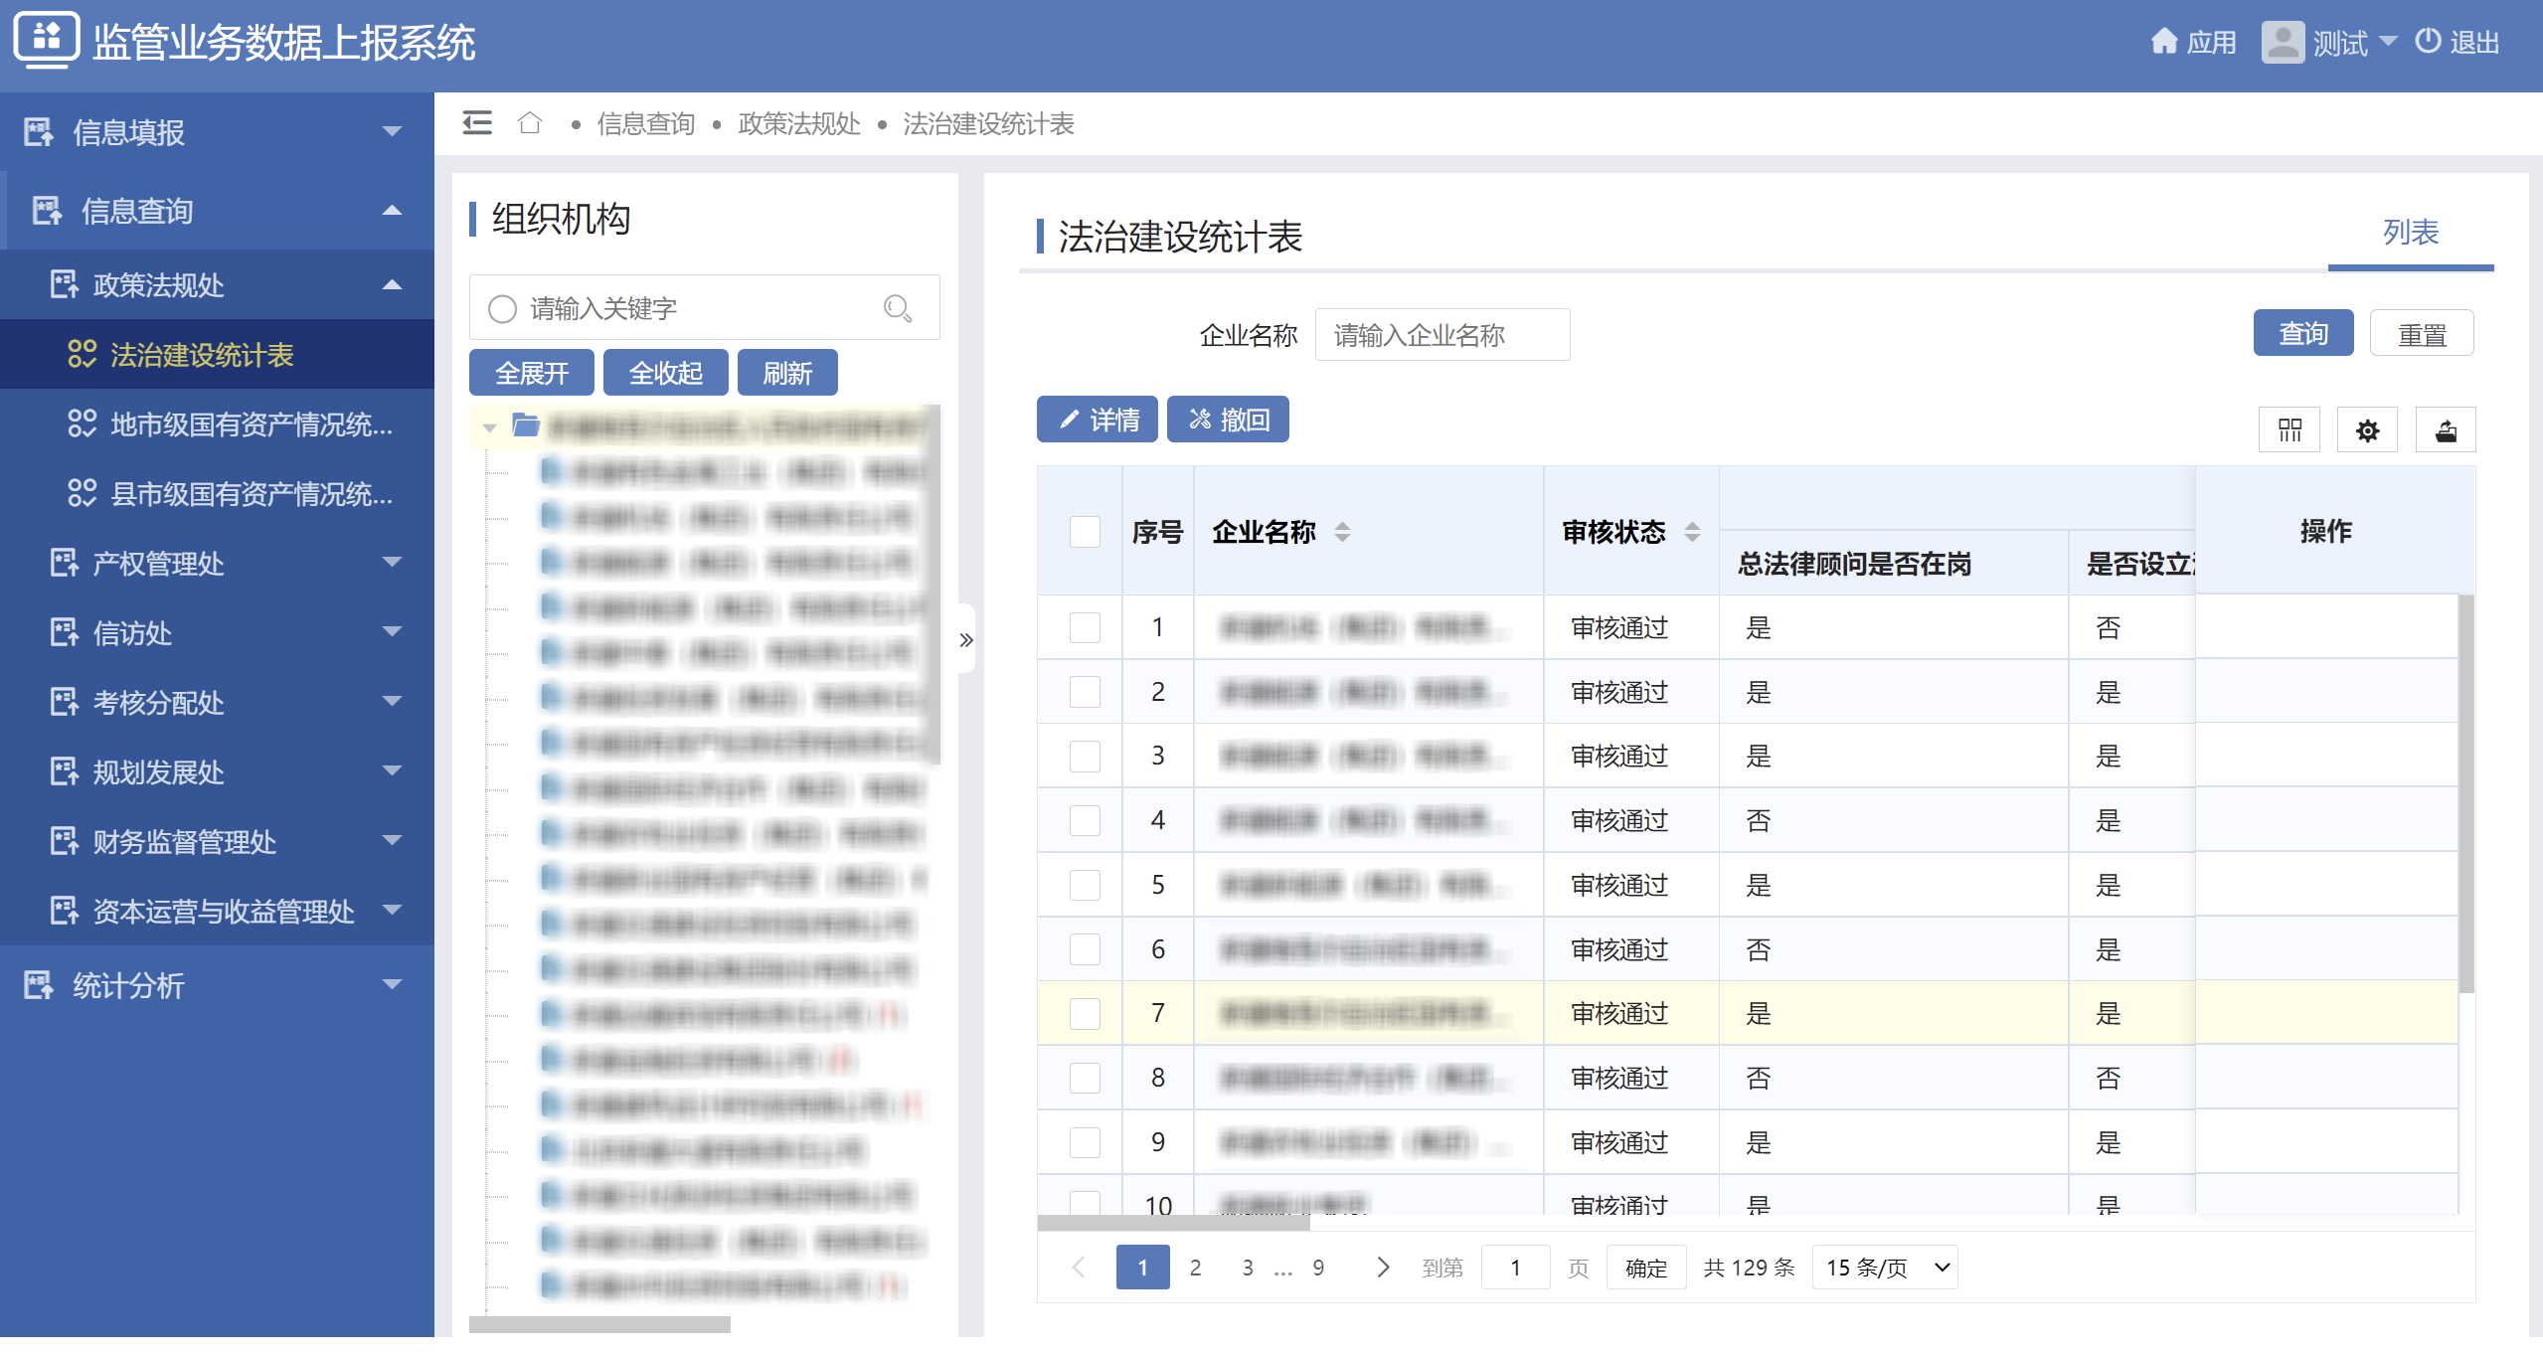Check the checkbox for row 2
This screenshot has width=2543, height=1357.
pyautogui.click(x=1085, y=692)
